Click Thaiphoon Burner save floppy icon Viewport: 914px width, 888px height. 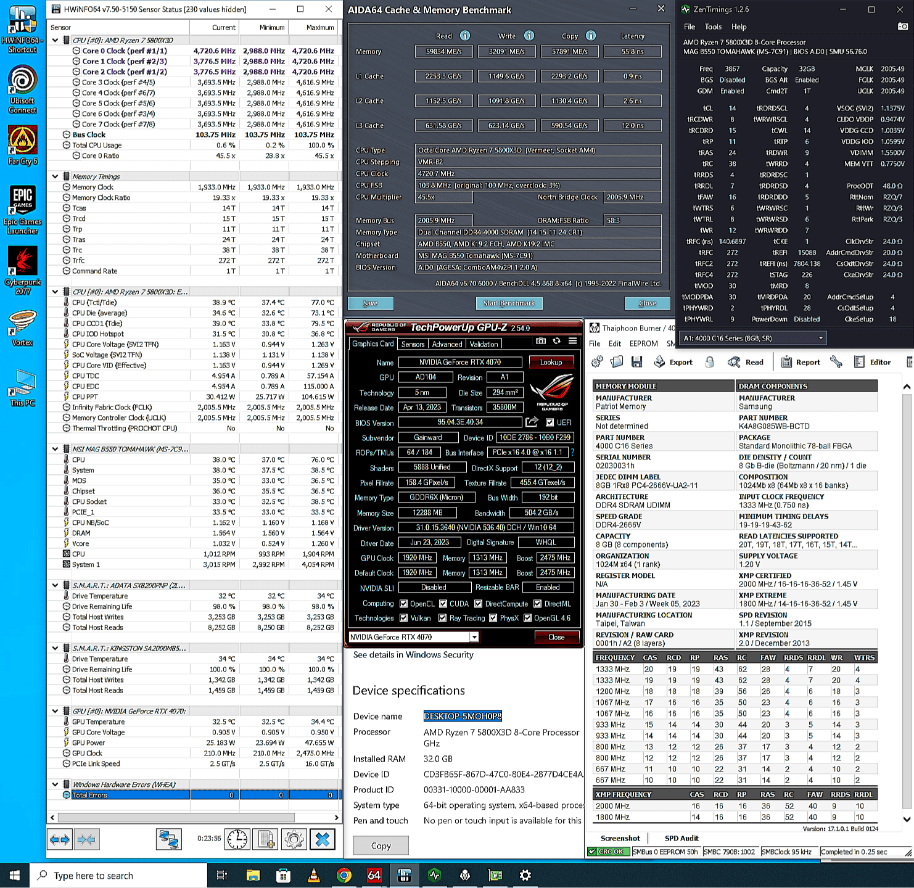(637, 362)
